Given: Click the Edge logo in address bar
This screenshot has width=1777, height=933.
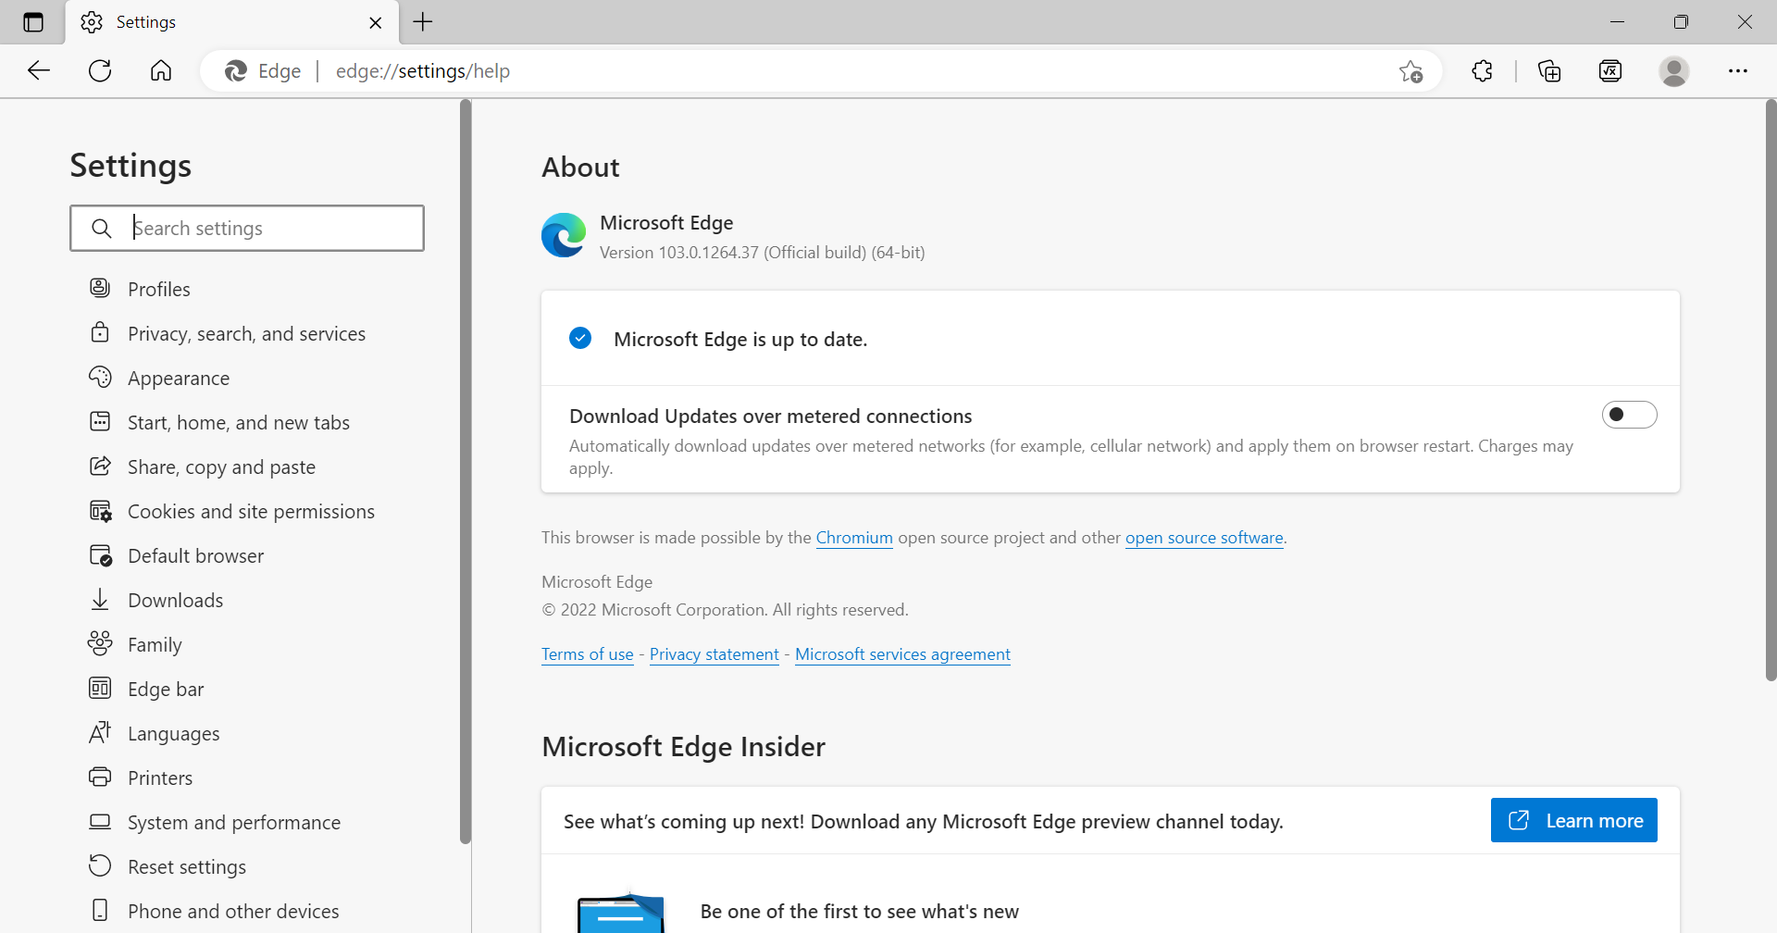Looking at the screenshot, I should click(x=236, y=70).
